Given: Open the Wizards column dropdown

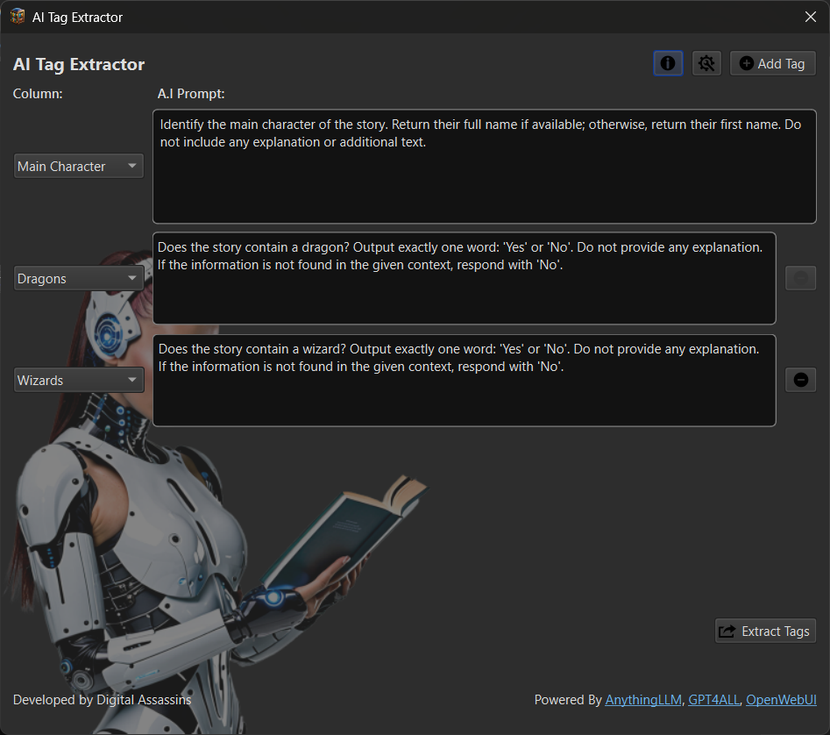Looking at the screenshot, I should pyautogui.click(x=78, y=380).
